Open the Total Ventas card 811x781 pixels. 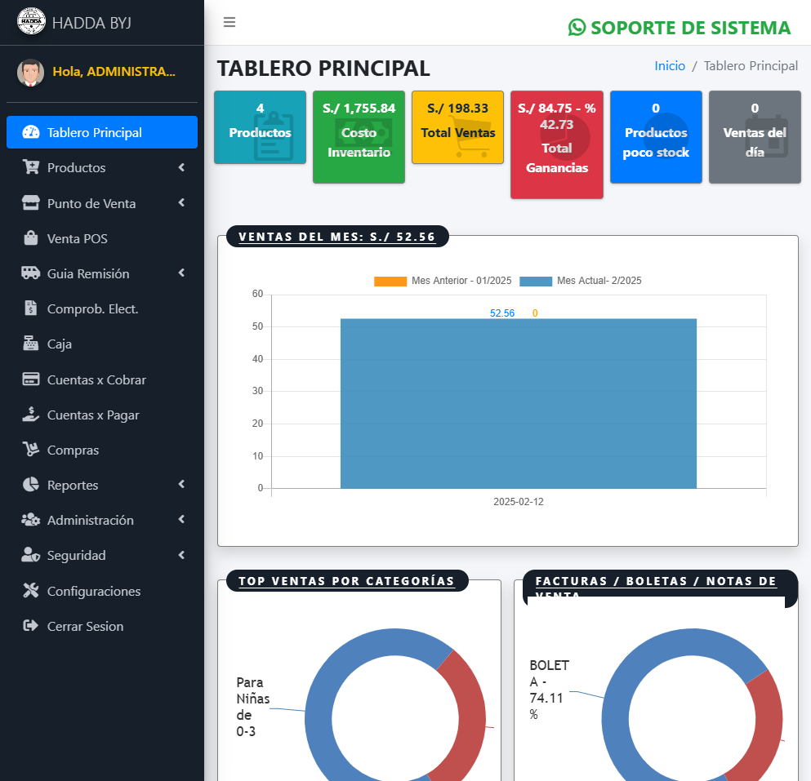(457, 127)
